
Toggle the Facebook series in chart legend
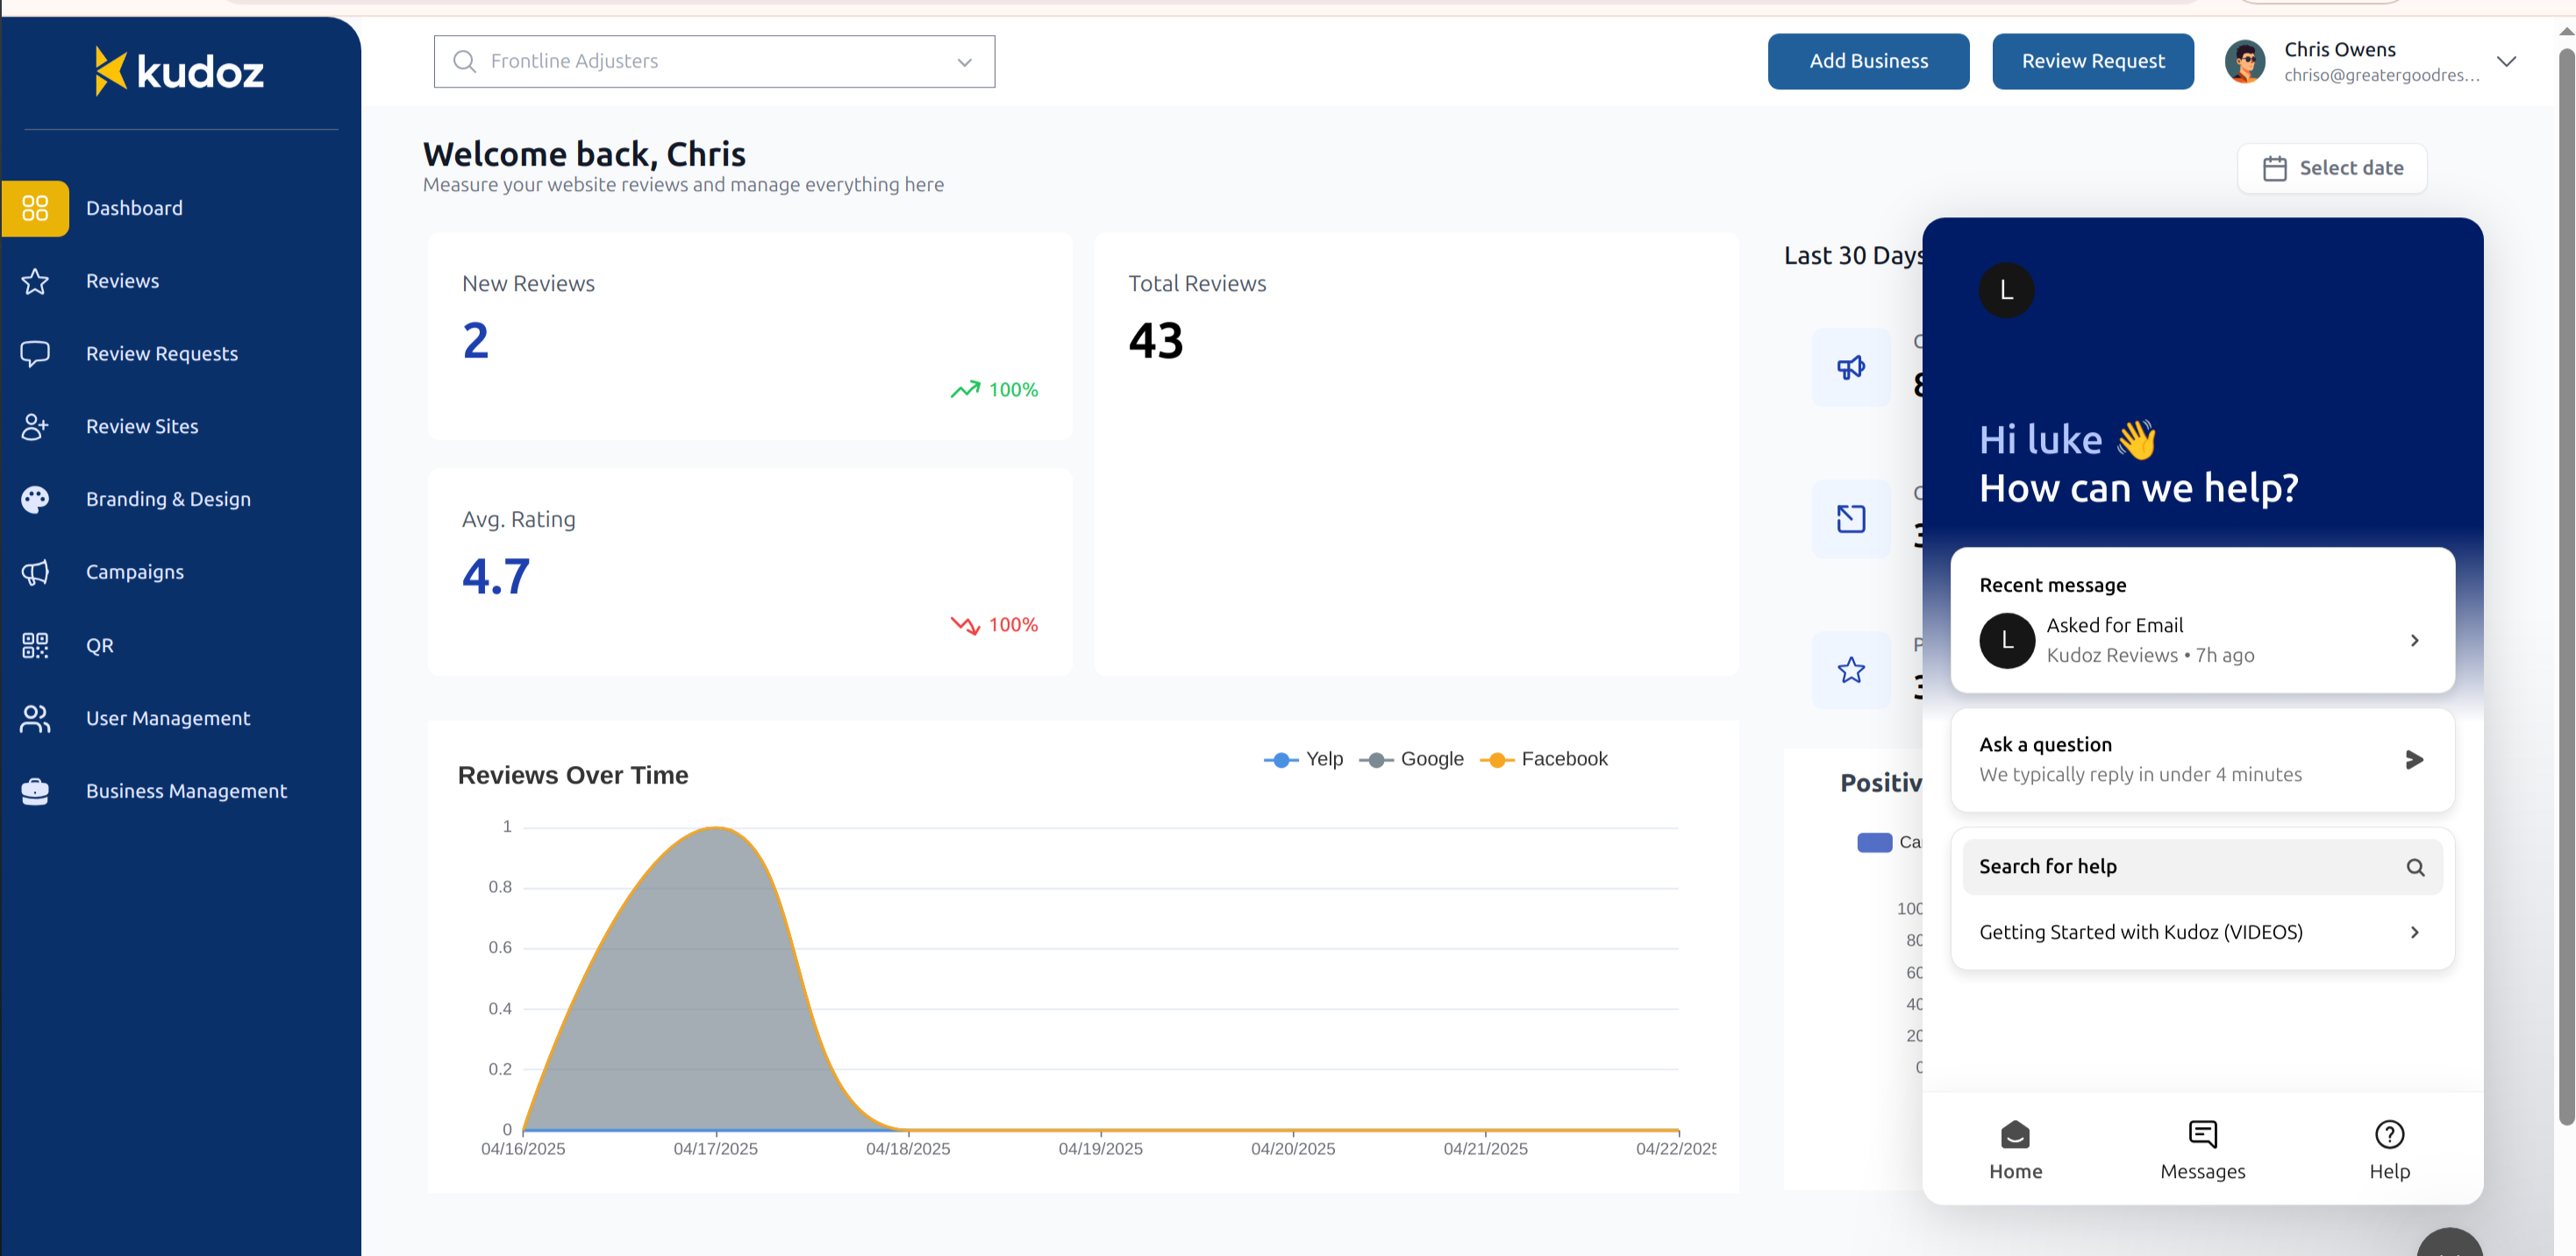(x=1543, y=759)
